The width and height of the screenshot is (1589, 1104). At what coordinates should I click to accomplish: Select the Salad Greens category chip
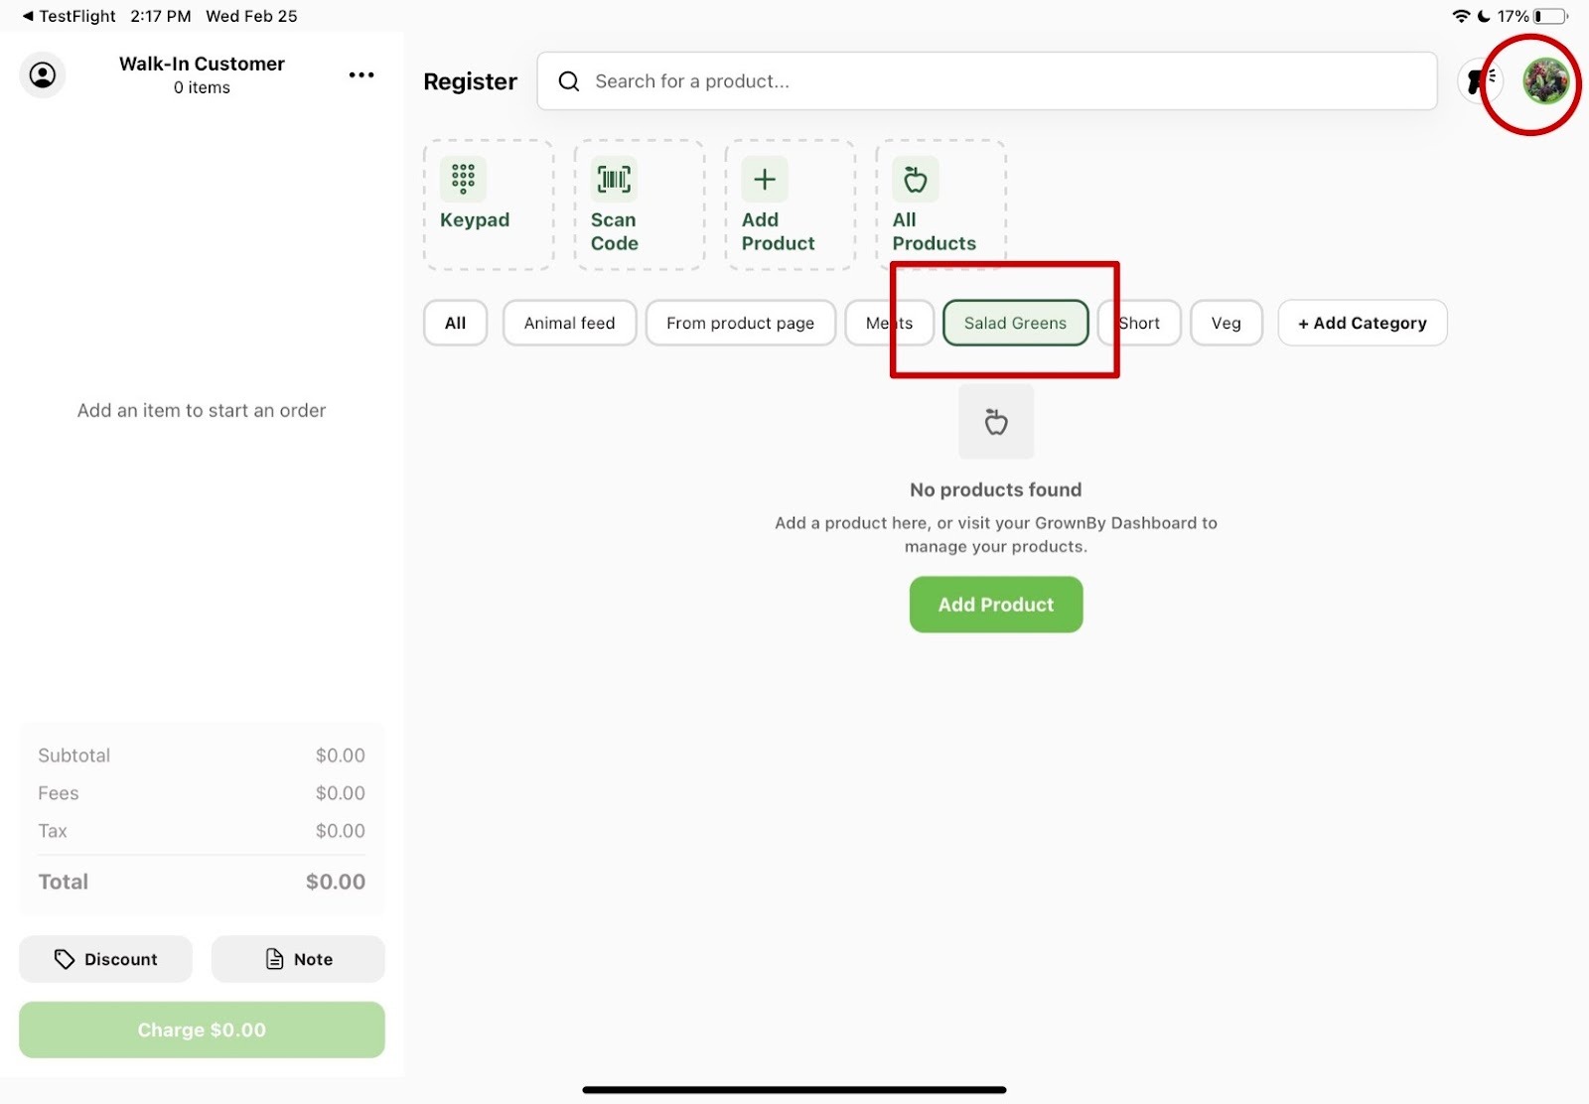(1014, 323)
